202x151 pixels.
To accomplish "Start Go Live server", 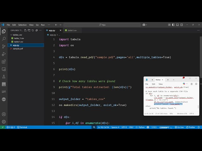I will click(x=179, y=127).
